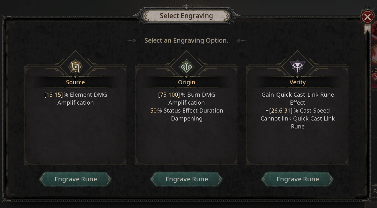Click the bold Quick Cast keyword
Screen dimensions: 377x208
coord(291,95)
